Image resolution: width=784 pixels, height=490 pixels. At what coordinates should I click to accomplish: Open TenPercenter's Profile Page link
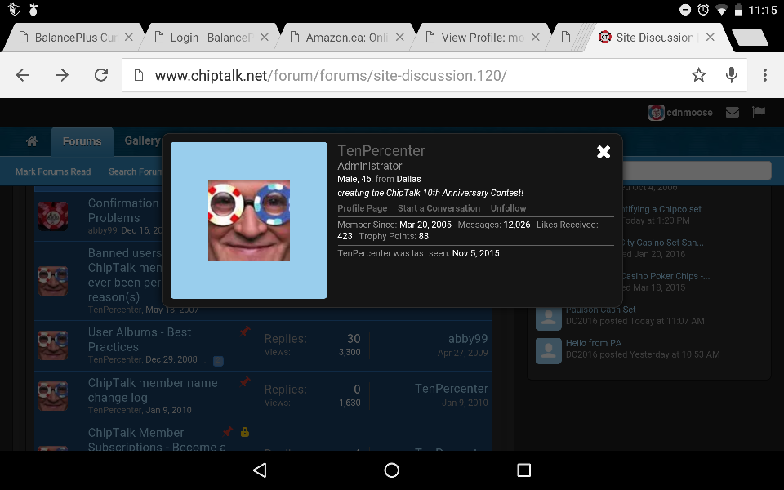[362, 208]
